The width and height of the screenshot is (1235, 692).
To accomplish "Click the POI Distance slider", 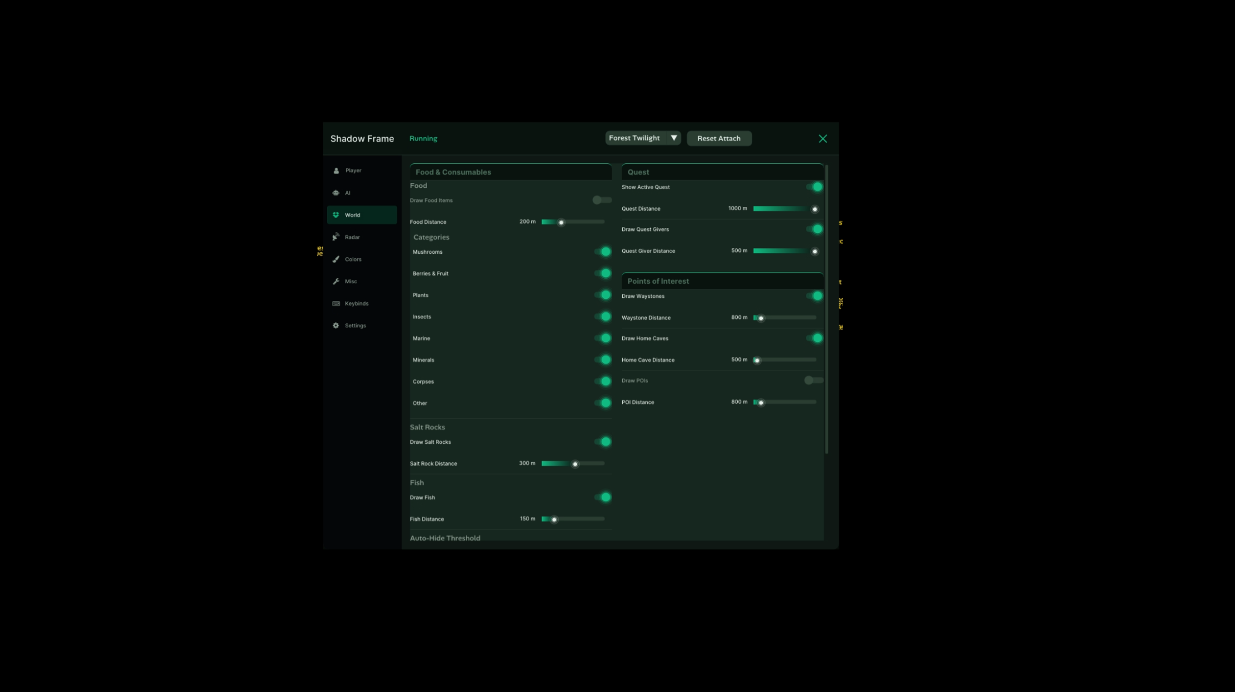I will pyautogui.click(x=785, y=402).
